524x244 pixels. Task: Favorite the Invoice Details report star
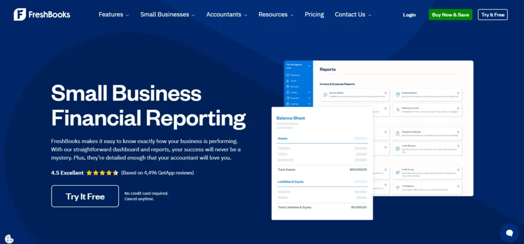tap(385, 93)
